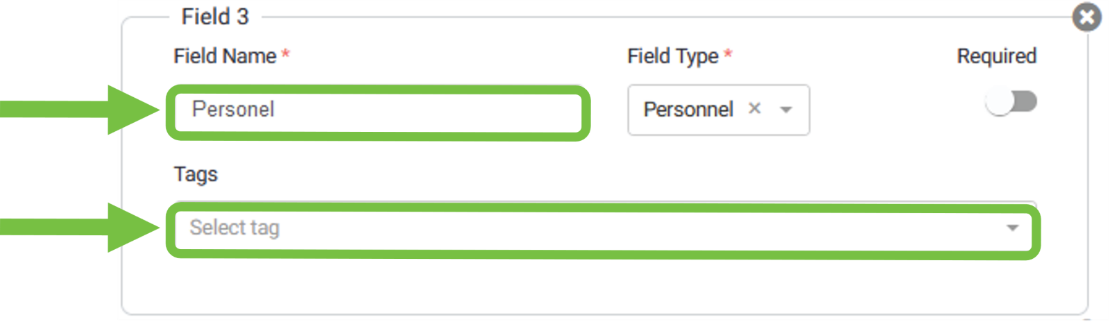Click the Required label text
This screenshot has height=322, width=1110.
coord(996,56)
